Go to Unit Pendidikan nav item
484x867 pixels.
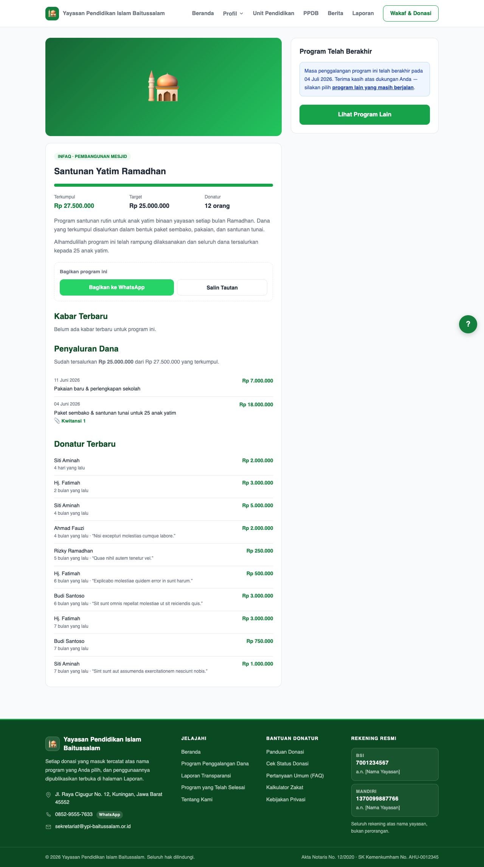pos(273,13)
